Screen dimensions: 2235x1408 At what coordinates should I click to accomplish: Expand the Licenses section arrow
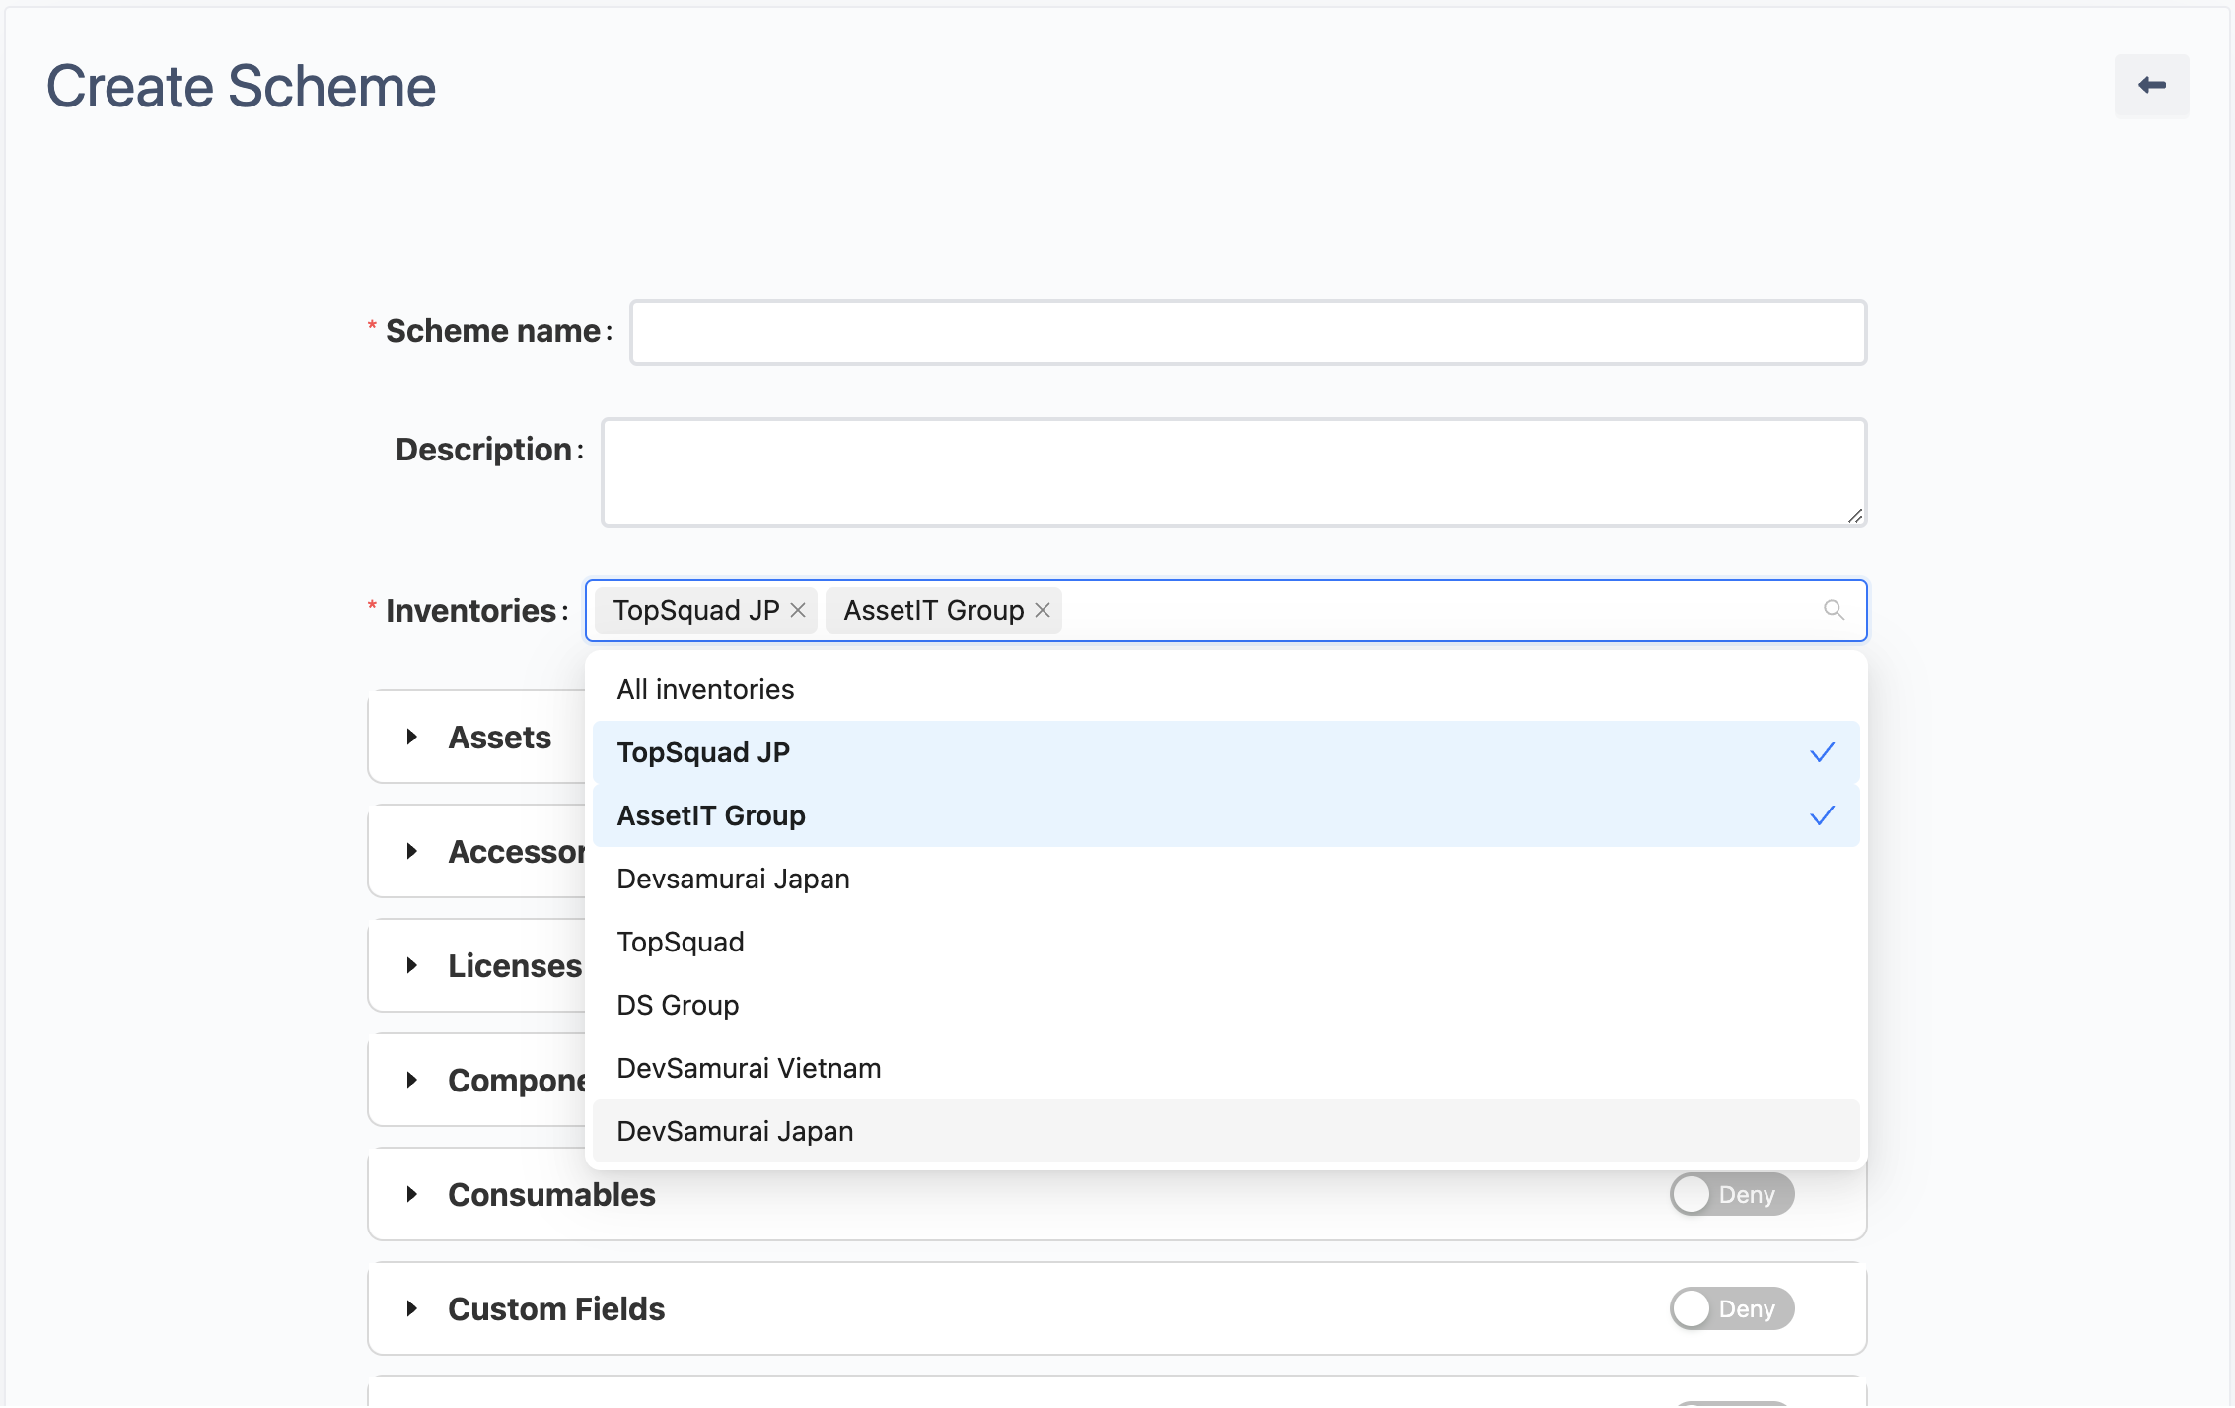(412, 966)
